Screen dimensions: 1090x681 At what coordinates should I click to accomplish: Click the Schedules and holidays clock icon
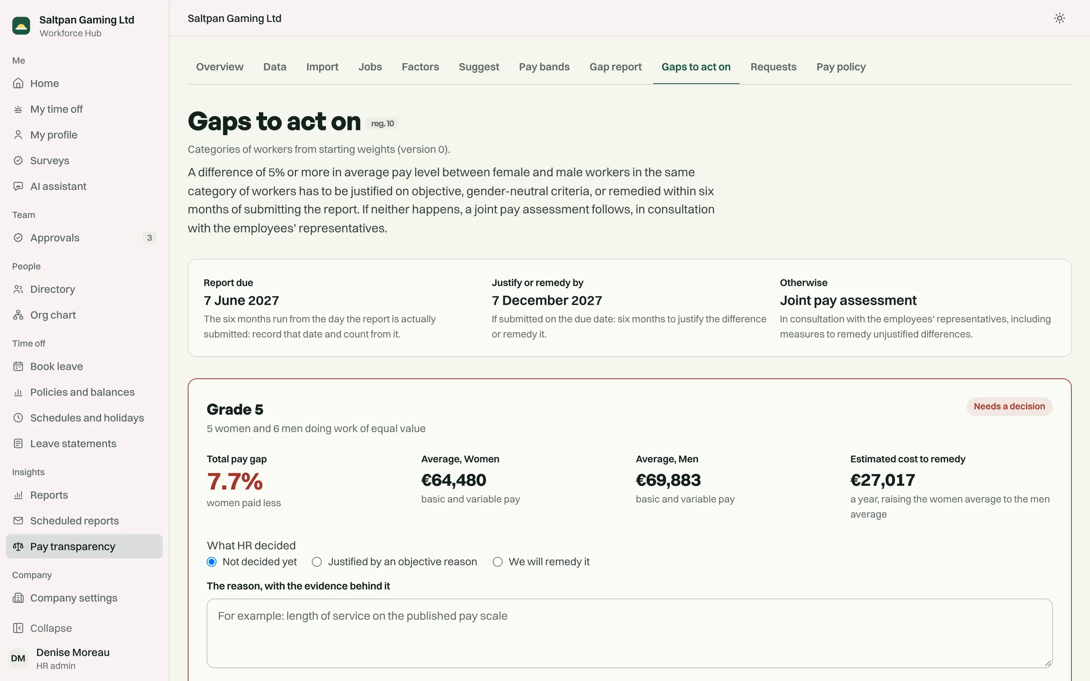[18, 418]
